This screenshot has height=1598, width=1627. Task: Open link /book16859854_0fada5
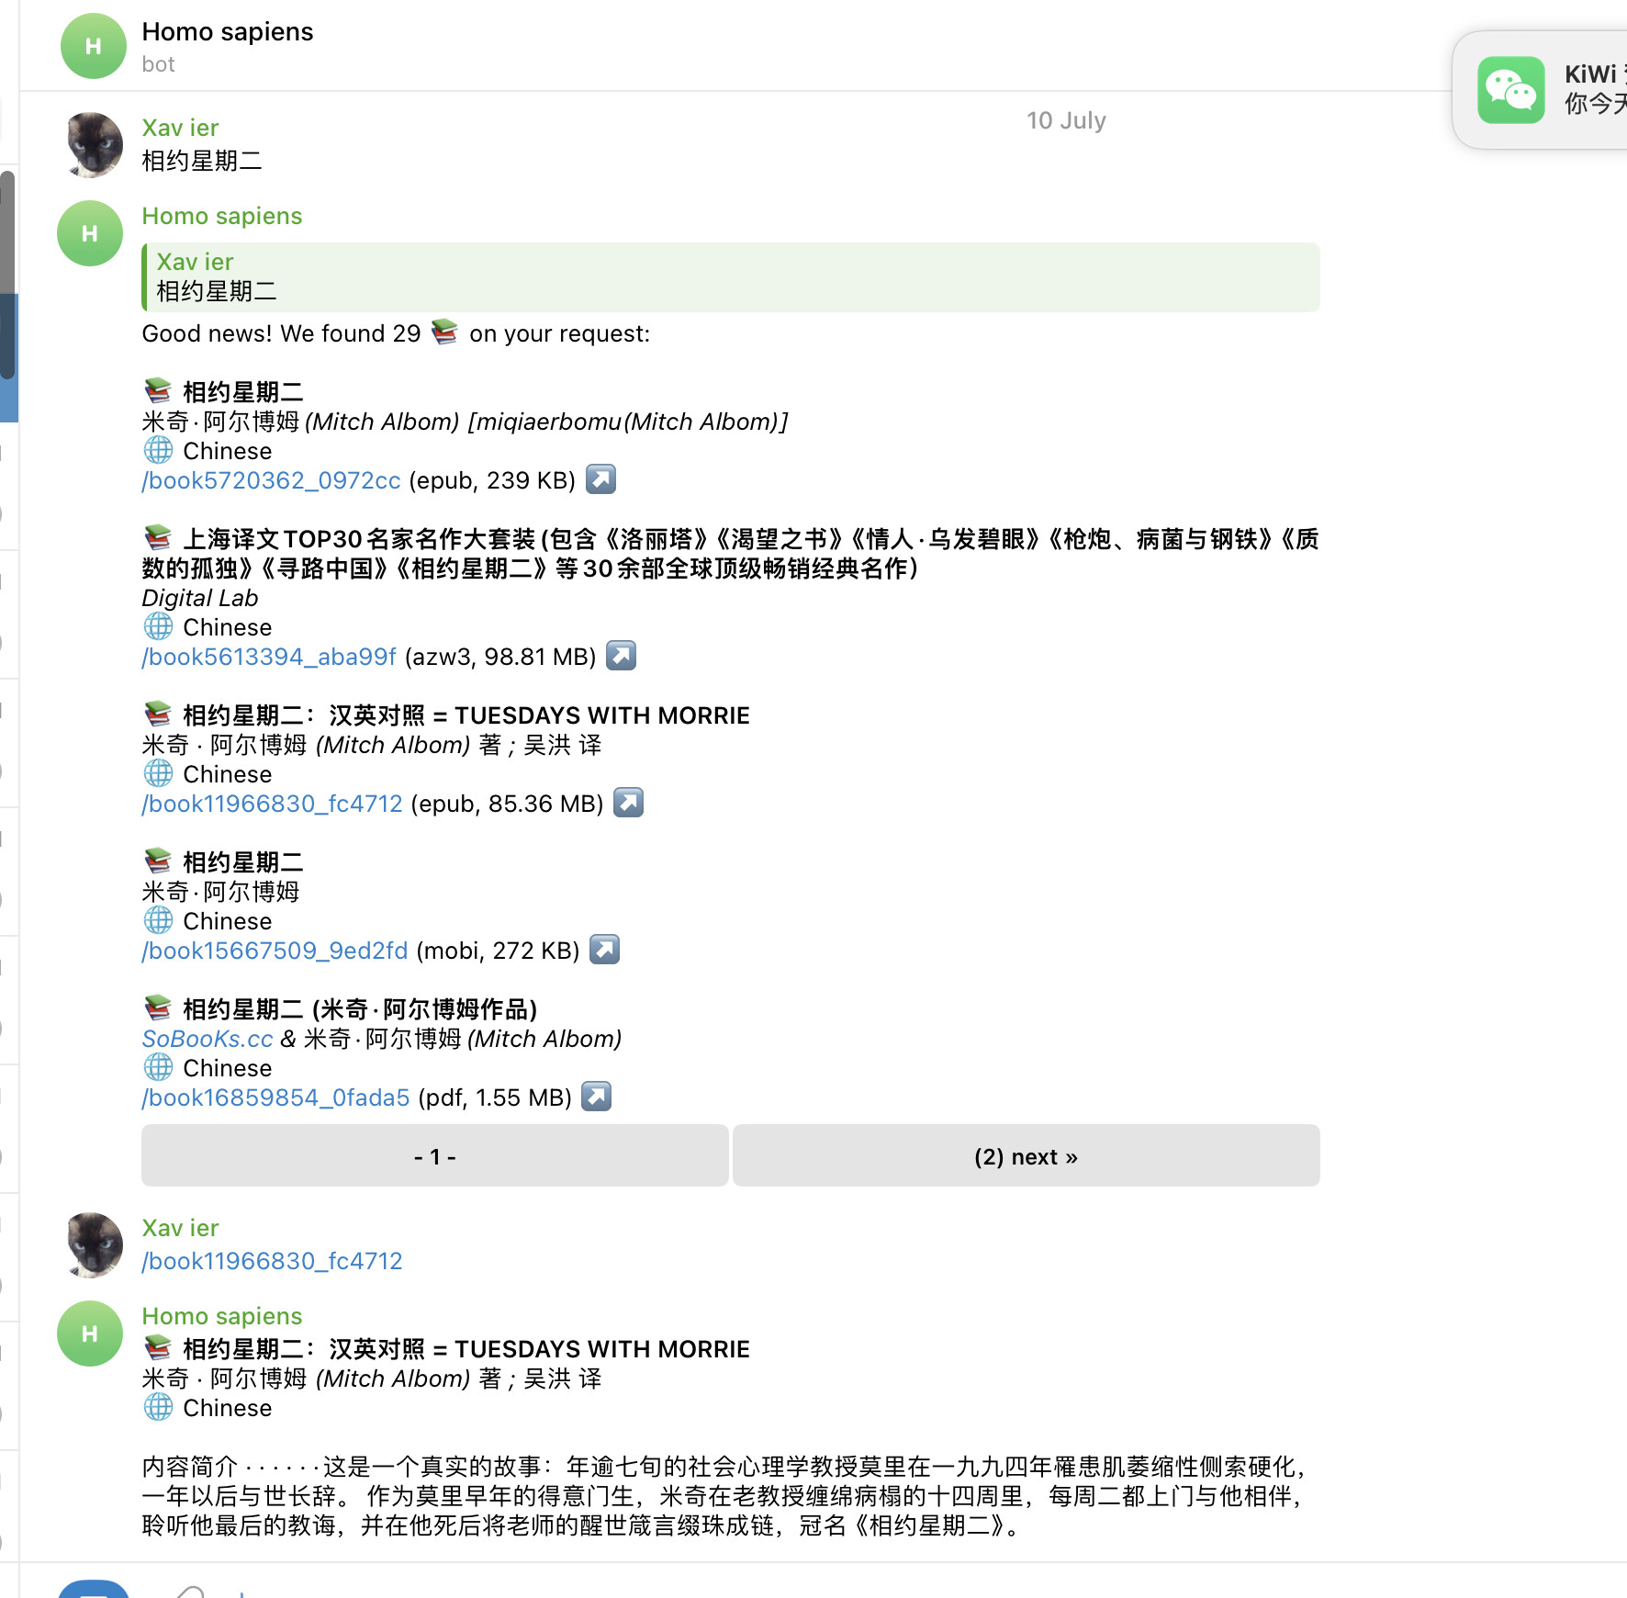pos(275,1097)
